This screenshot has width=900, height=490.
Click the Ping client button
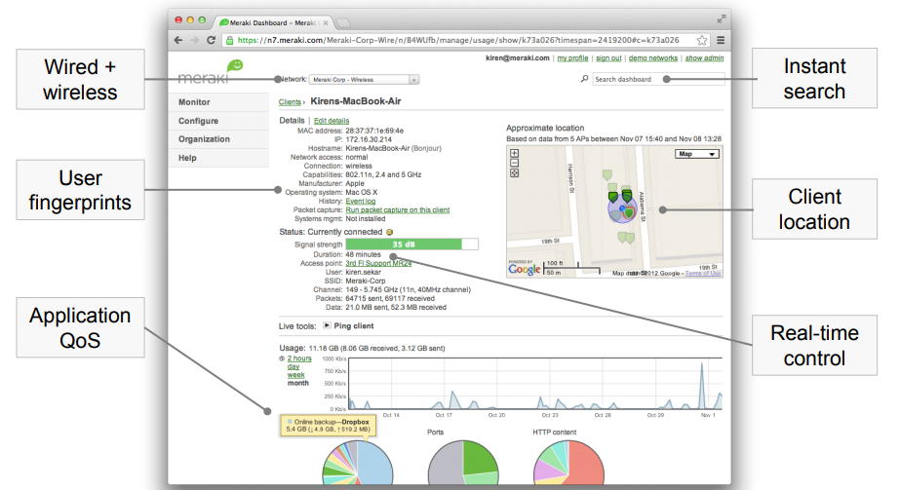(x=354, y=325)
